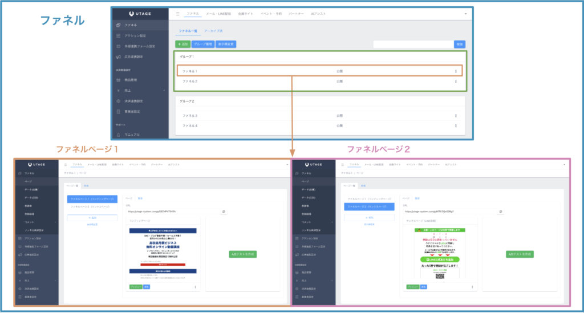Image resolution: width=584 pixels, height=313 pixels.
Task: Click the hamburger menu icon in the top ファネル一覧 screen
Action: [x=177, y=13]
